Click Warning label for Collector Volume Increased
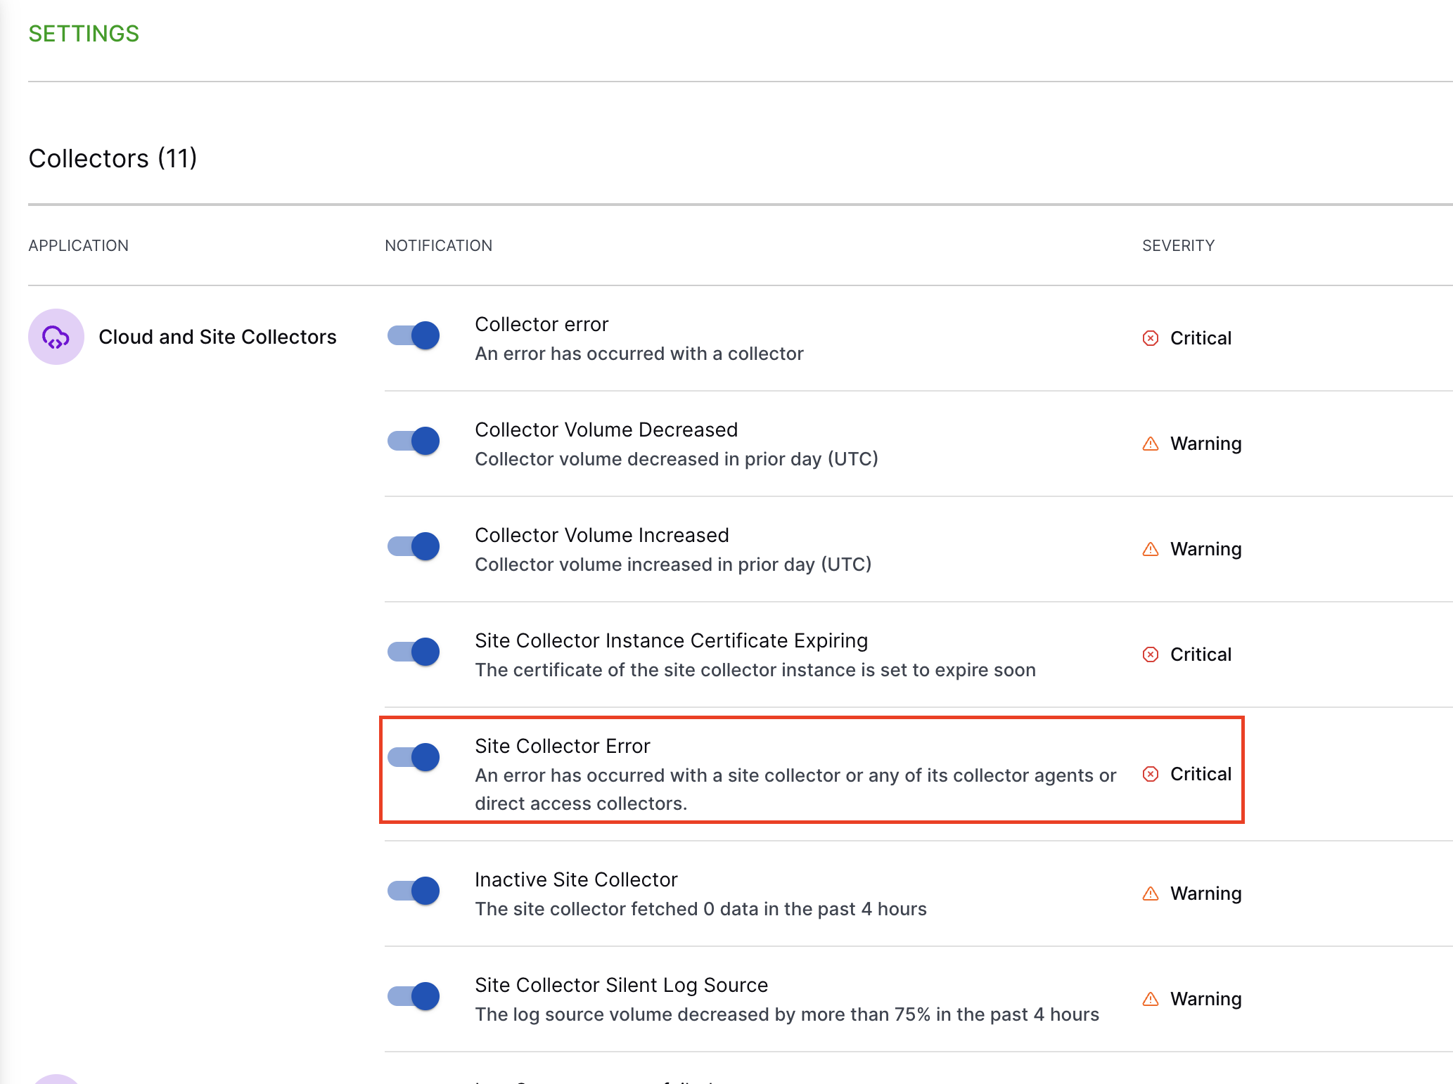 click(1205, 549)
